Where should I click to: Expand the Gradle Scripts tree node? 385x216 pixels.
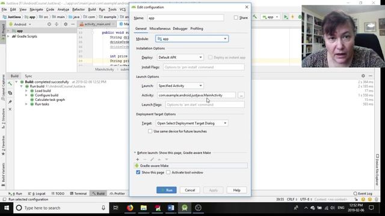pos(8,36)
